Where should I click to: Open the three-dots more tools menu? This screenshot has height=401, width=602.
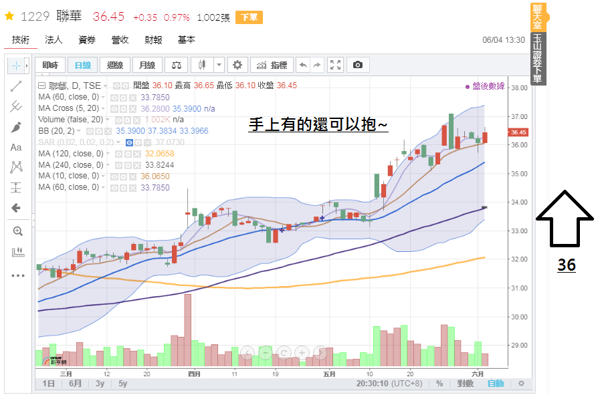tap(17, 275)
